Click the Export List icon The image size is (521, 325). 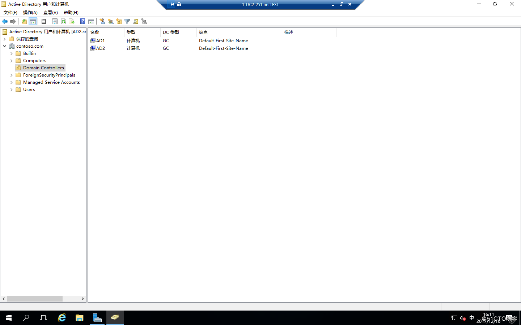coord(72,22)
